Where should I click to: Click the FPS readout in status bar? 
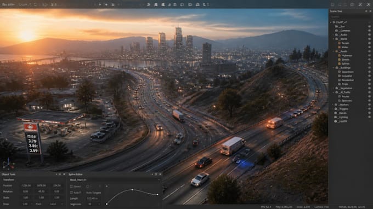pos(265,207)
